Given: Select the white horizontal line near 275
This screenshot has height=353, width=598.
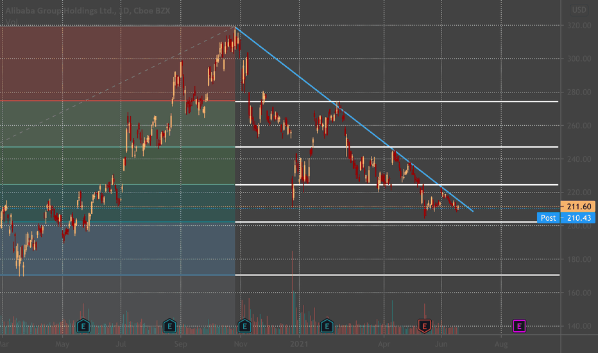Looking at the screenshot, I should click(x=397, y=101).
